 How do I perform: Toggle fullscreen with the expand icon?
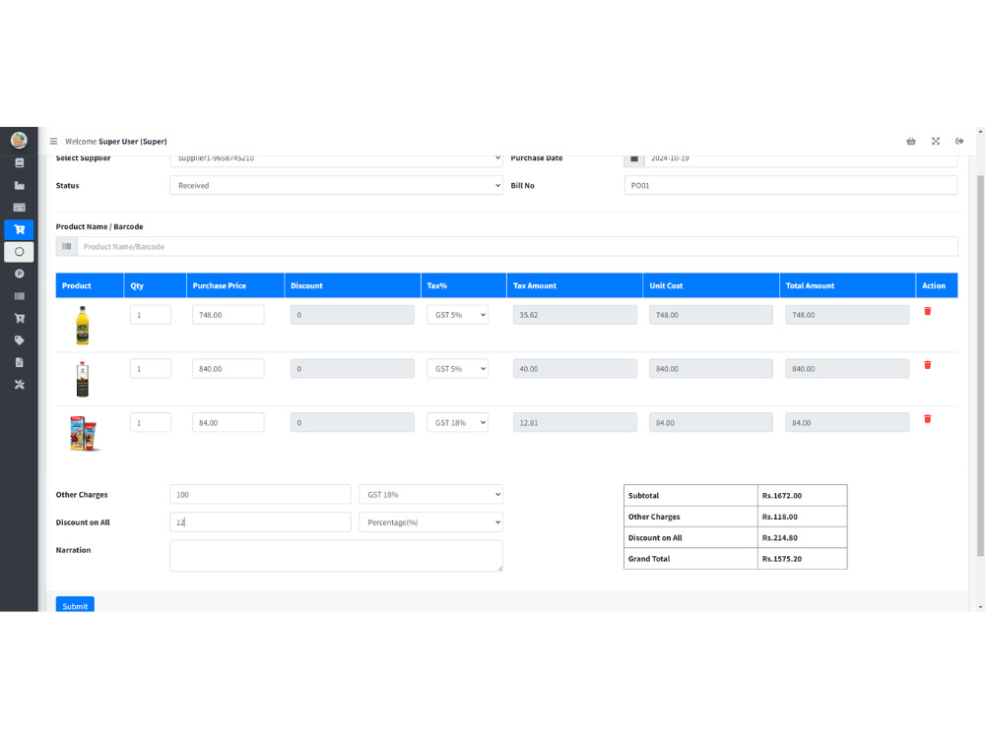point(936,141)
